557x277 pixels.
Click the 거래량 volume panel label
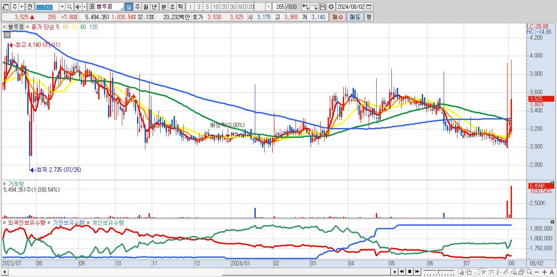(x=15, y=183)
